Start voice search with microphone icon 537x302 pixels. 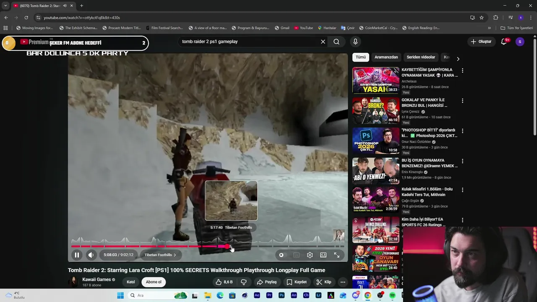click(355, 42)
